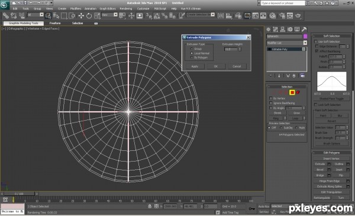Select Group extrusion type radio
The image size is (355, 216).
(192, 49)
